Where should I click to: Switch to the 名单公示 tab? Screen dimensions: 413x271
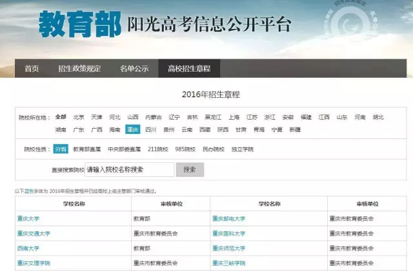pyautogui.click(x=134, y=69)
